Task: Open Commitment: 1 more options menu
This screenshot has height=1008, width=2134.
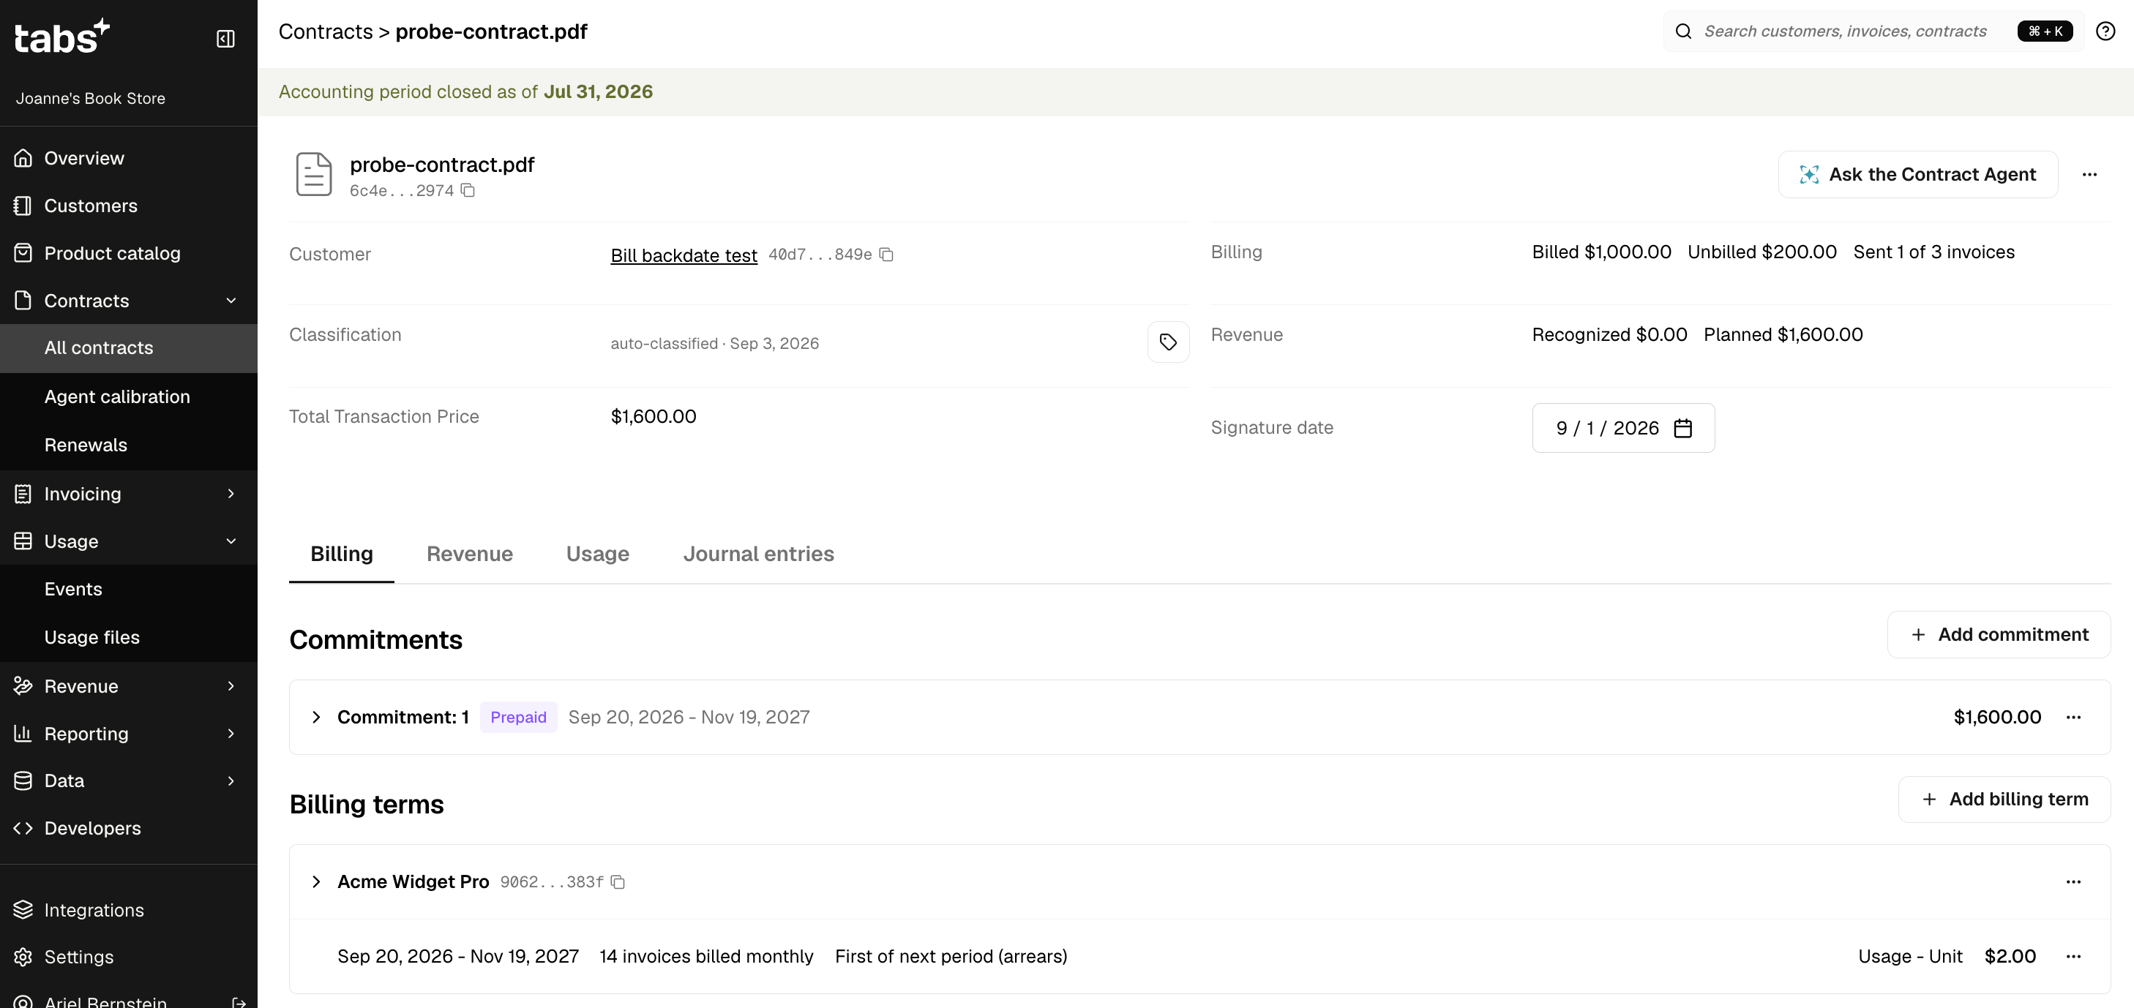Action: 2073,718
